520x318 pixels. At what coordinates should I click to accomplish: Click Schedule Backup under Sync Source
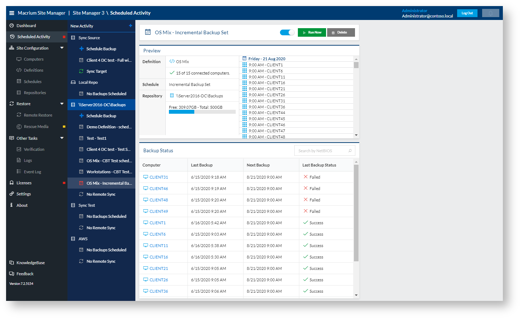tap(101, 49)
